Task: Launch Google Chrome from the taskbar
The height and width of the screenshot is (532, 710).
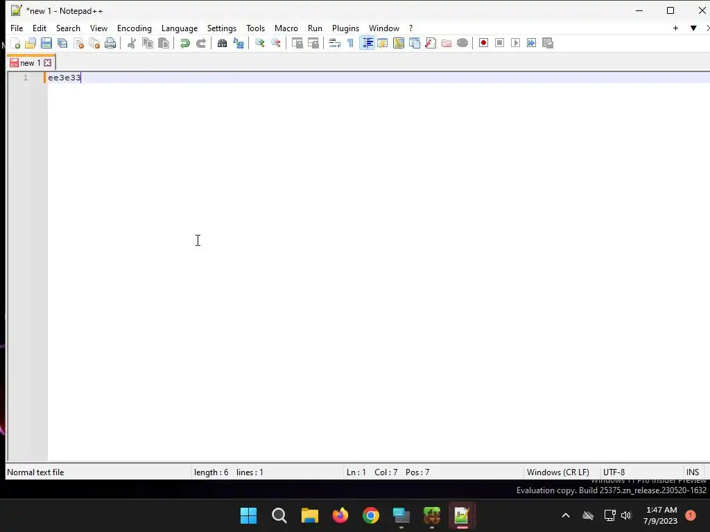Action: coord(371,515)
